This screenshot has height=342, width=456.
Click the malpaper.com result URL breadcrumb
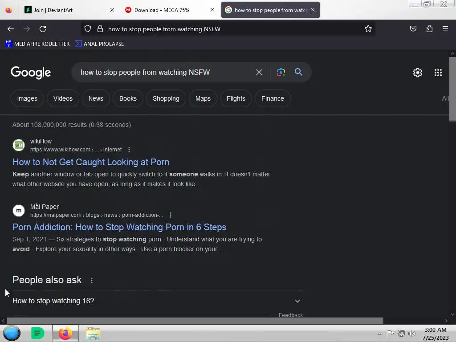tap(97, 215)
